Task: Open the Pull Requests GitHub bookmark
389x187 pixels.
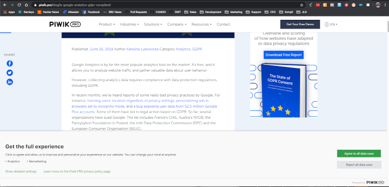Action: click(x=136, y=12)
